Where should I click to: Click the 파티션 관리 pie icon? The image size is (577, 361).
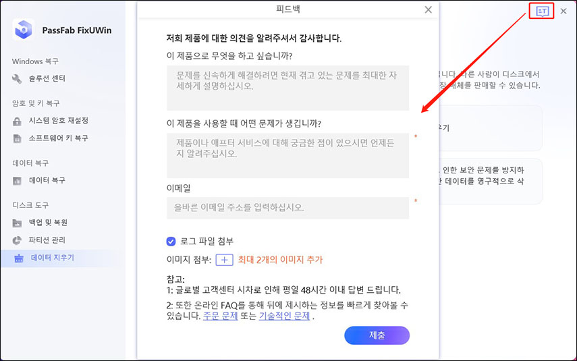click(17, 240)
